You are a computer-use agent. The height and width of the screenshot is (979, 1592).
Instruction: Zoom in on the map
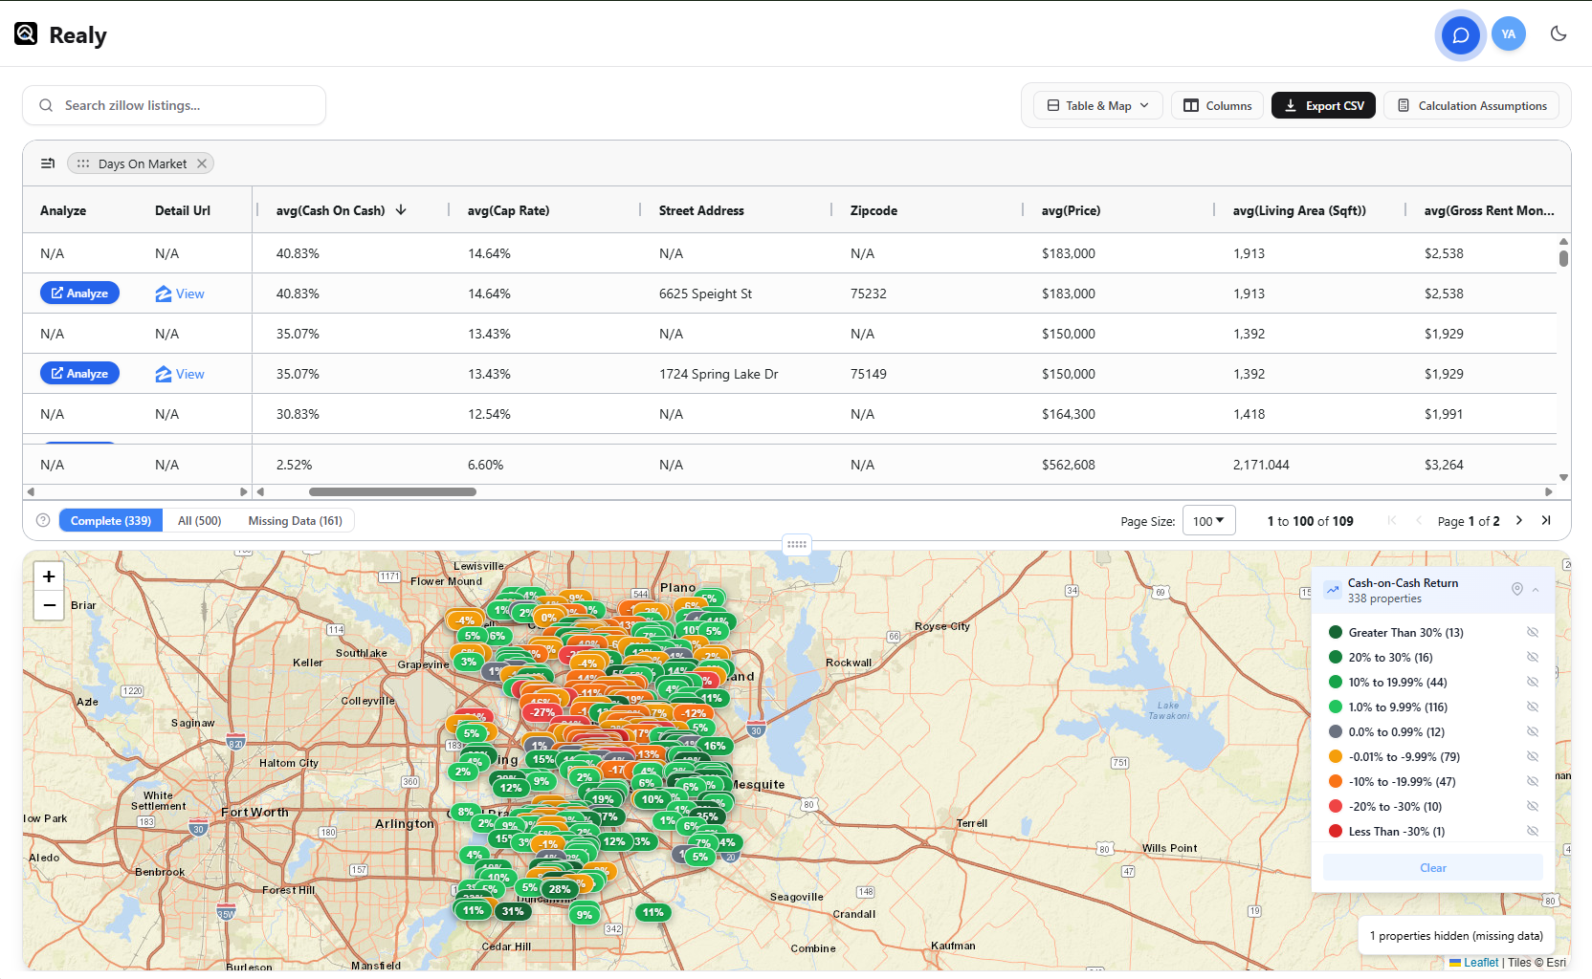(x=49, y=577)
